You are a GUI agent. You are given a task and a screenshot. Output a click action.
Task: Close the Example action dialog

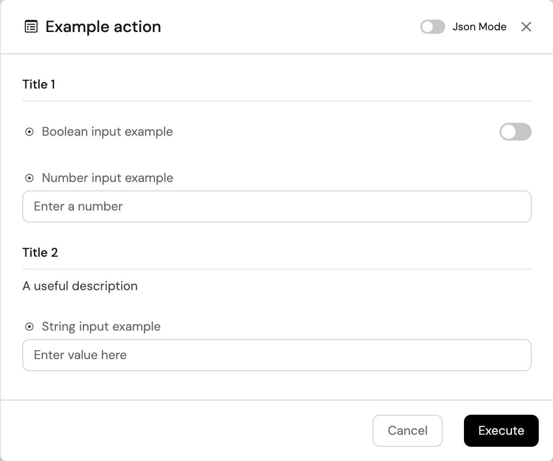click(x=526, y=27)
